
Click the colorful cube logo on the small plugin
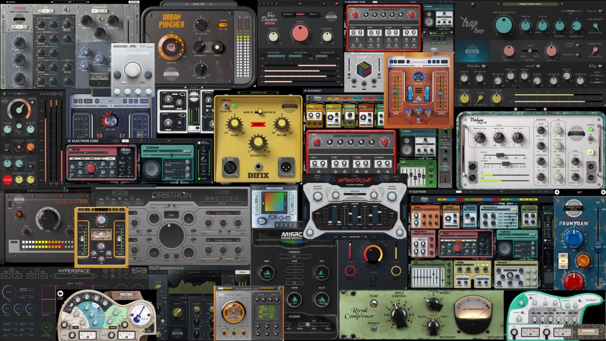pos(363,68)
